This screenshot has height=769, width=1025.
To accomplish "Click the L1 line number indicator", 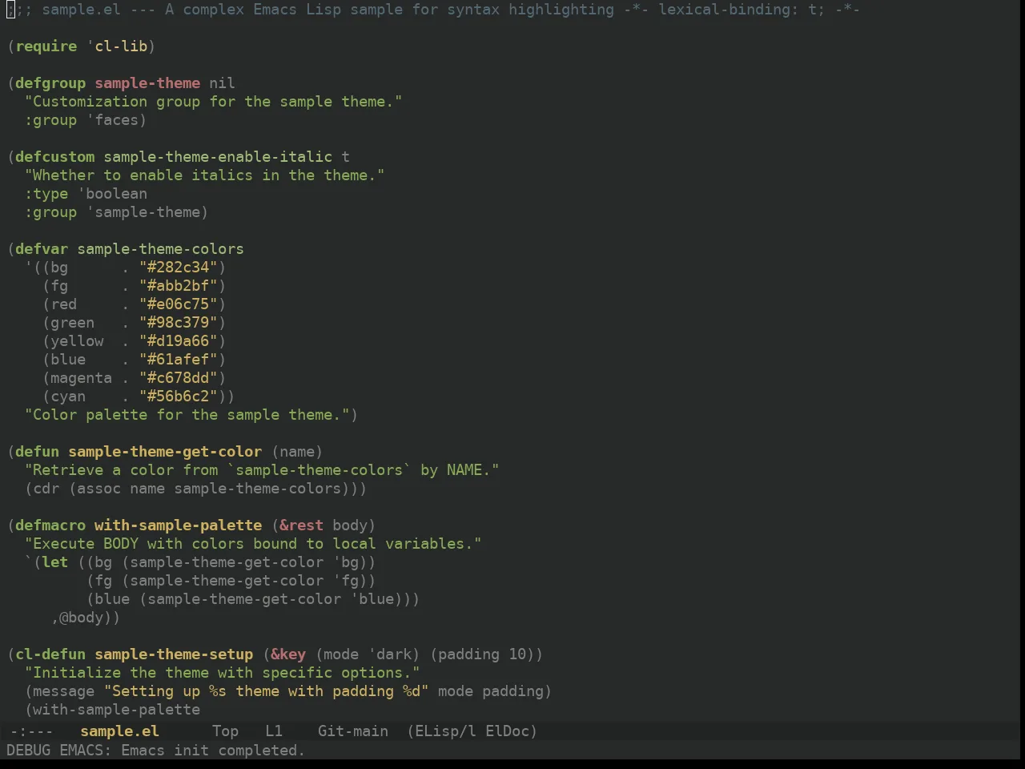I will tap(274, 731).
